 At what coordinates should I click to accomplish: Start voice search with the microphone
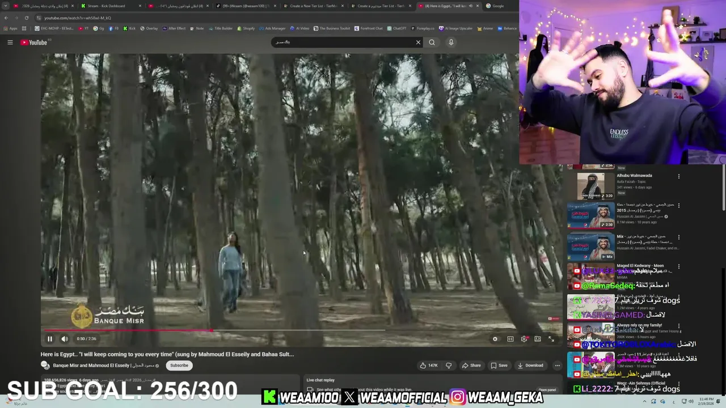coord(451,42)
